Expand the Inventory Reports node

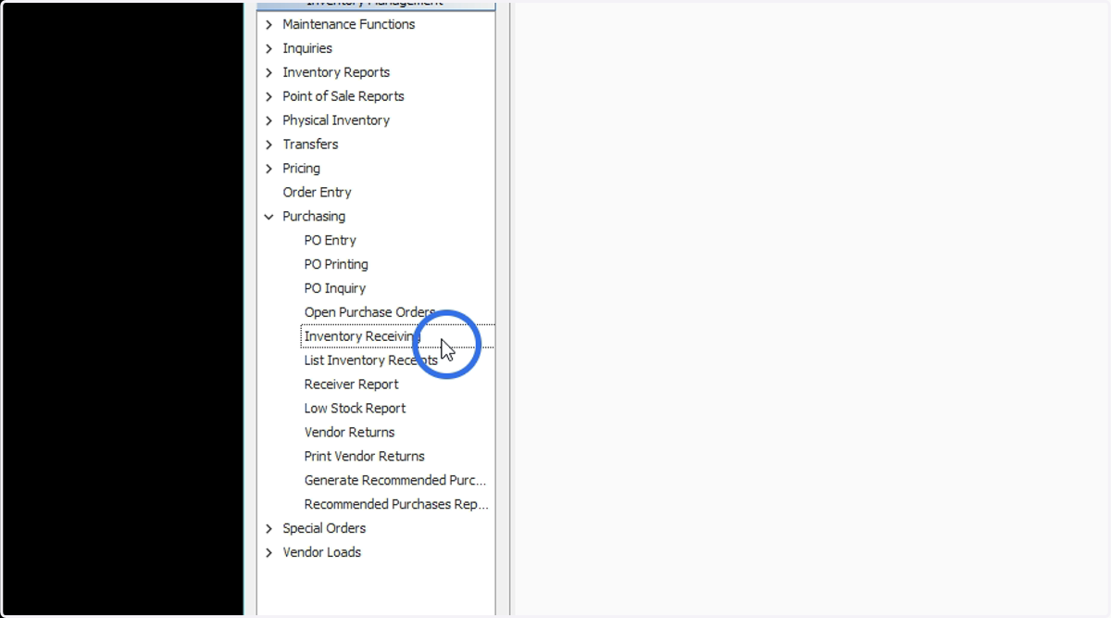pos(269,72)
